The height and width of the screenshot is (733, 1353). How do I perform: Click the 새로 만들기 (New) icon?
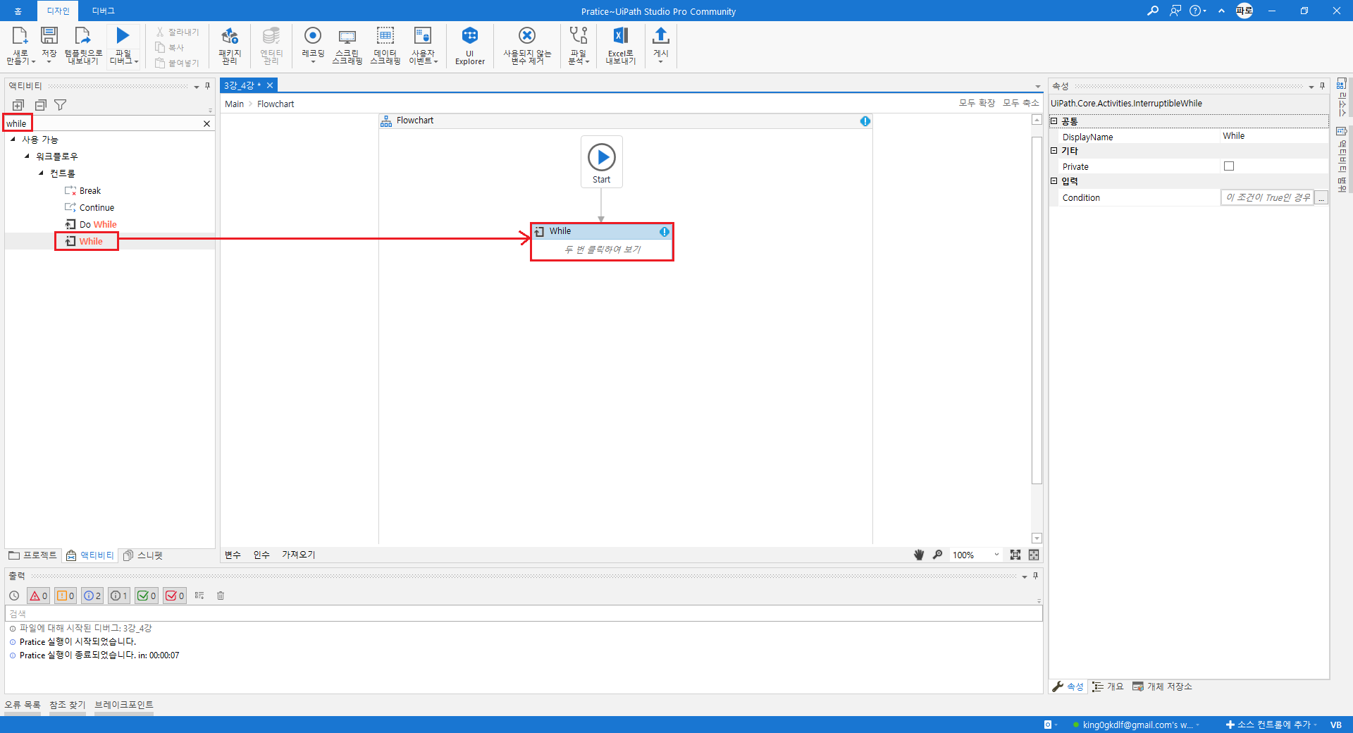pos(20,36)
